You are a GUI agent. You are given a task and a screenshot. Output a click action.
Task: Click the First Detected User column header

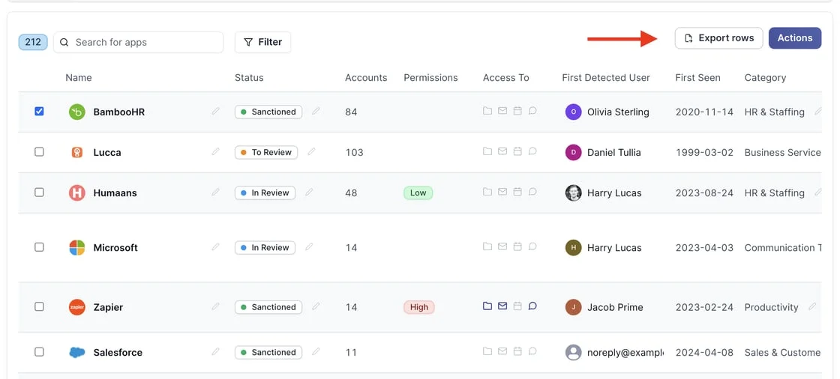tap(606, 78)
